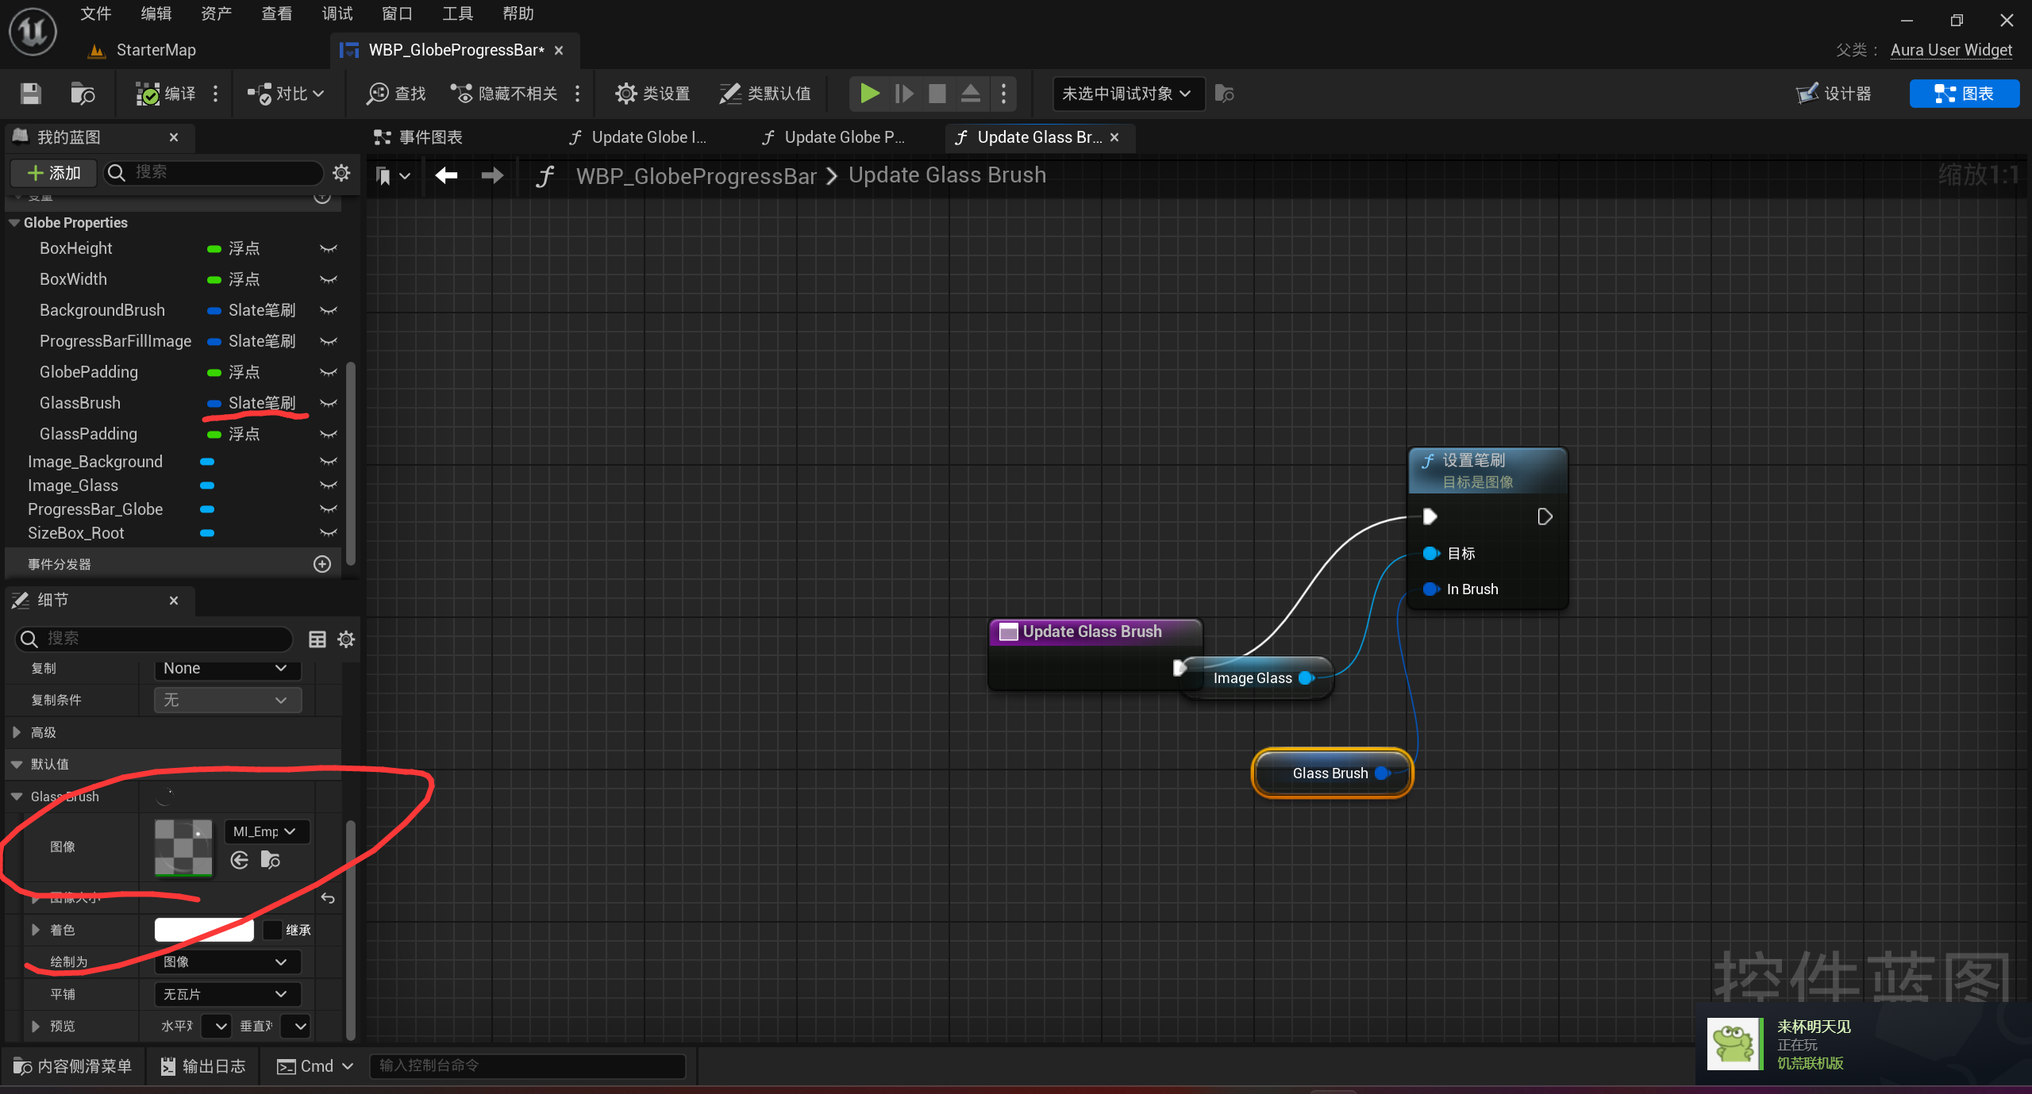This screenshot has width=2032, height=1094.
Task: Open the 文件 File menu
Action: pyautogui.click(x=96, y=13)
